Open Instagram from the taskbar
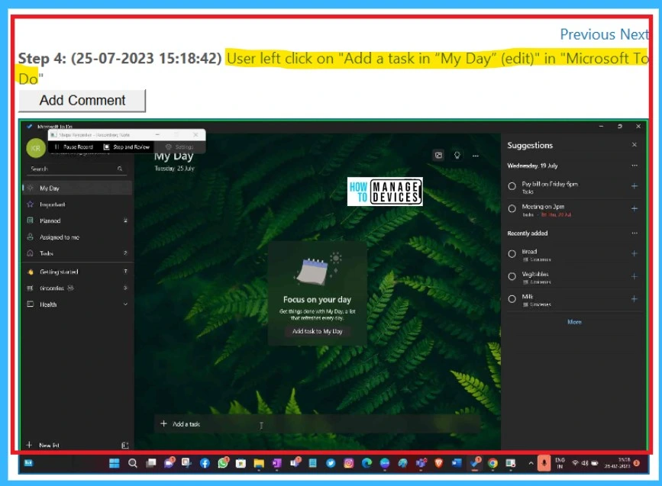The height and width of the screenshot is (486, 662). pyautogui.click(x=349, y=463)
